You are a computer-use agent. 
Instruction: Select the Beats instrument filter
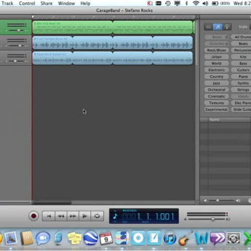(x=241, y=44)
